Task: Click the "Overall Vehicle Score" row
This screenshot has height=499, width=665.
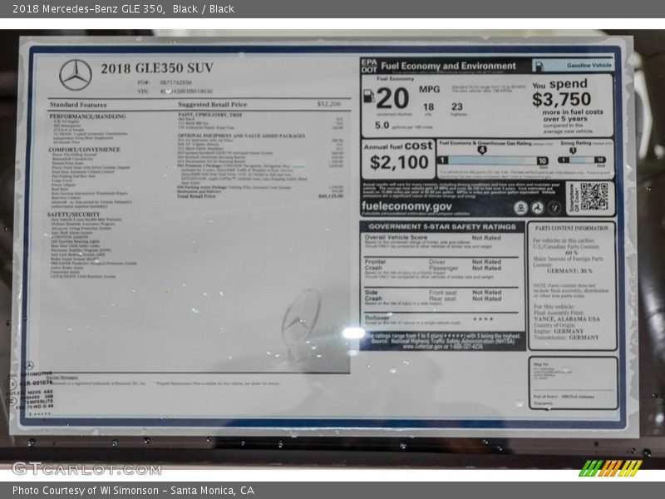Action: pos(442,242)
